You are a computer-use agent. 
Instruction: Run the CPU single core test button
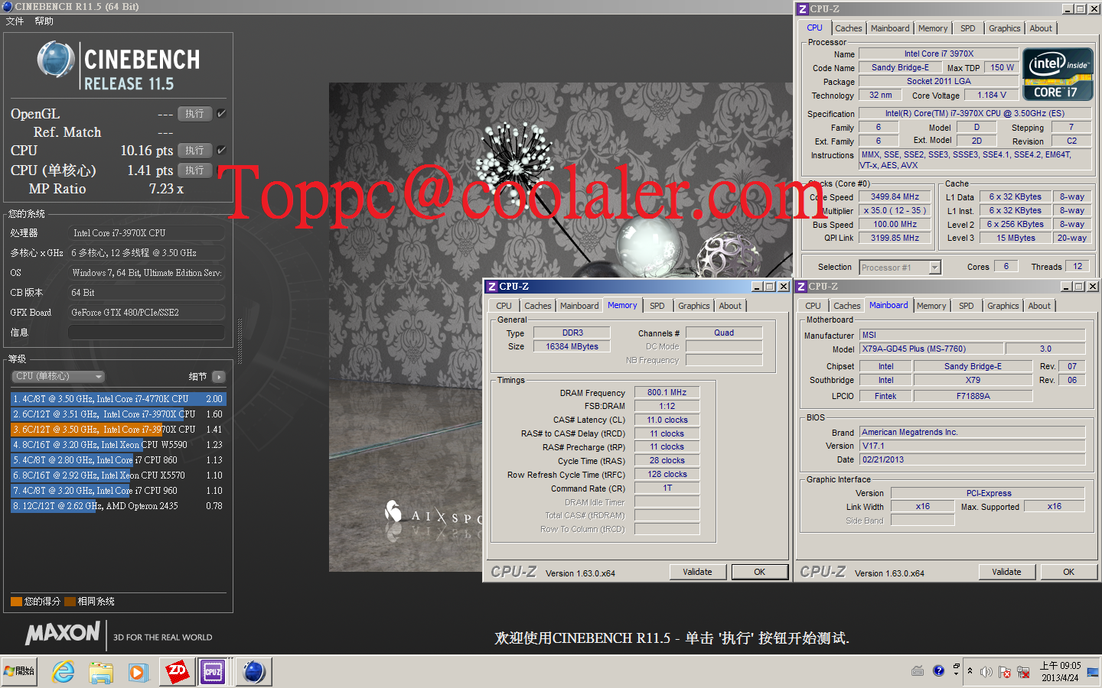click(194, 170)
